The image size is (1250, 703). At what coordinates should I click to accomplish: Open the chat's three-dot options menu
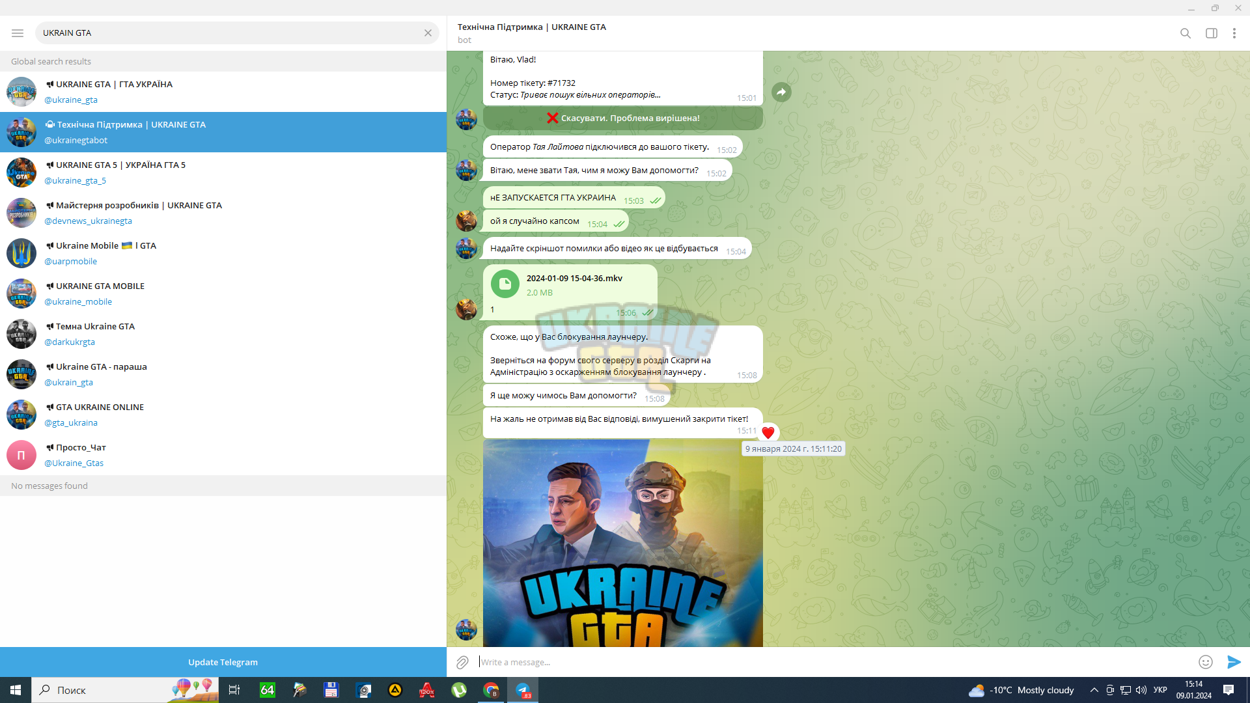[1234, 33]
